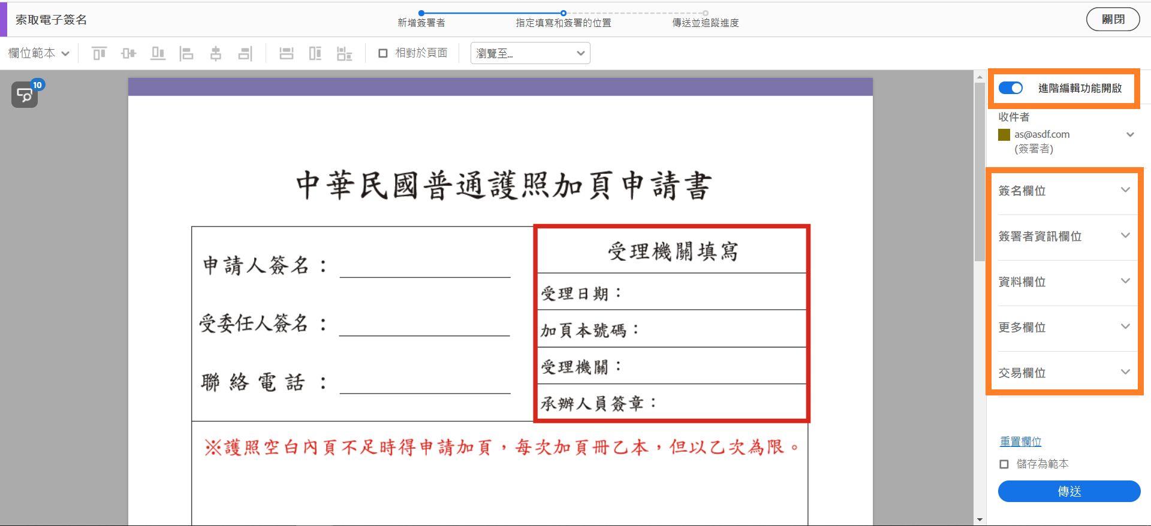Align selected fields to bottom edge

[x=158, y=53]
